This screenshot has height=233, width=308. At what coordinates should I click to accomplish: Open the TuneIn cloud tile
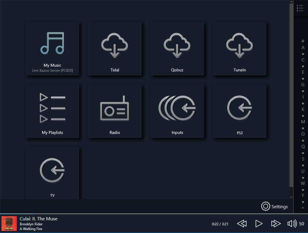point(240,49)
